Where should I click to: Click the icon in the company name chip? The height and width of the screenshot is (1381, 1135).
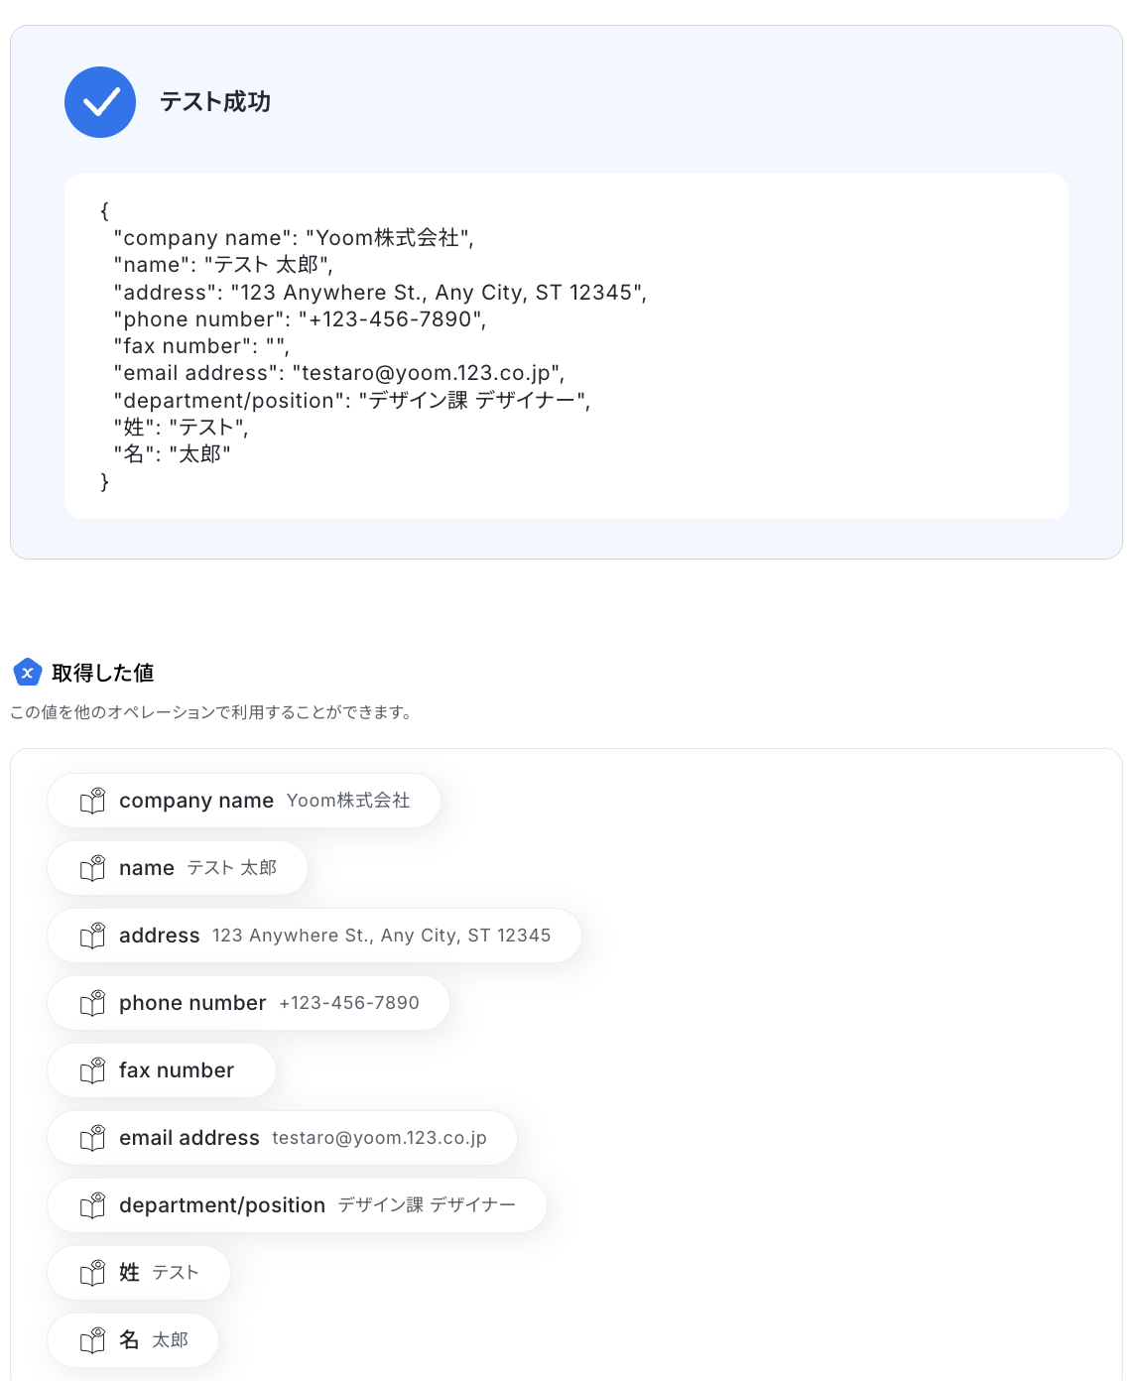[92, 801]
